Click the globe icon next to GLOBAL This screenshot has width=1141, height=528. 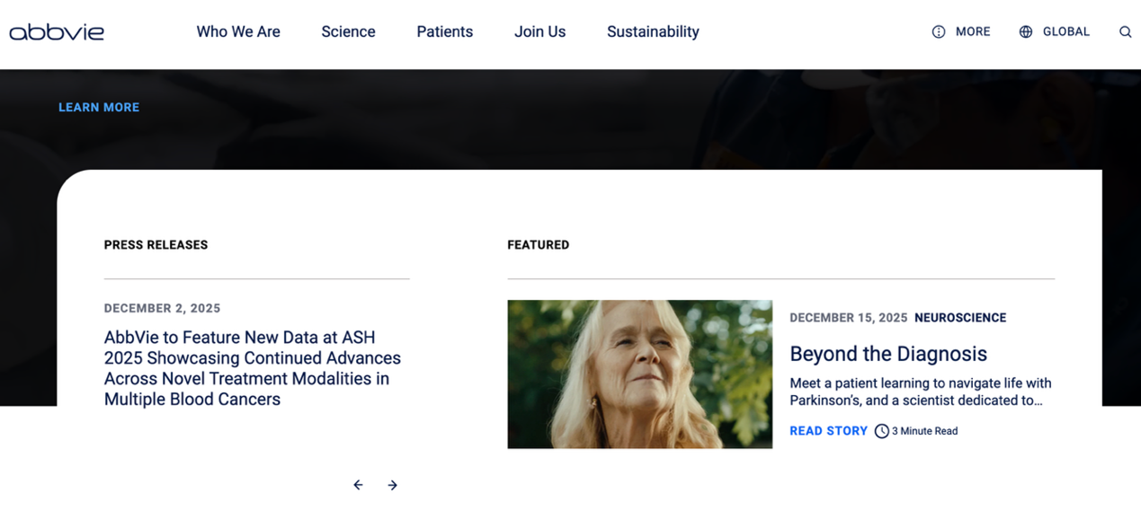[1024, 31]
